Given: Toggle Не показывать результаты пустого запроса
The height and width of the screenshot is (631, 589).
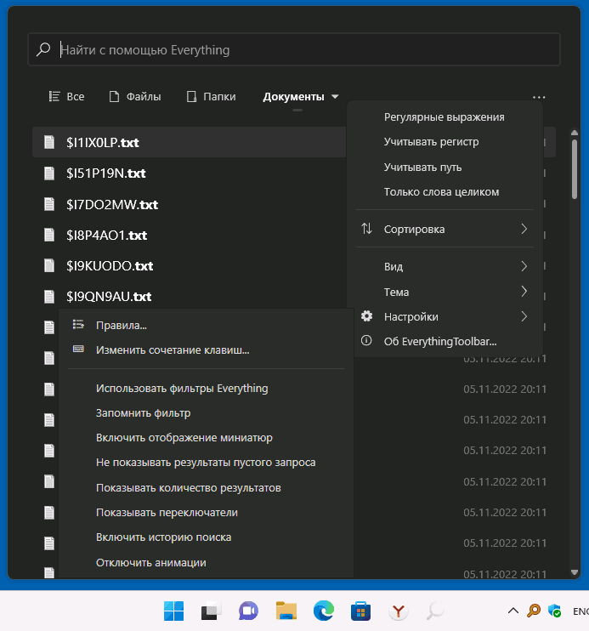Looking at the screenshot, I should (205, 463).
